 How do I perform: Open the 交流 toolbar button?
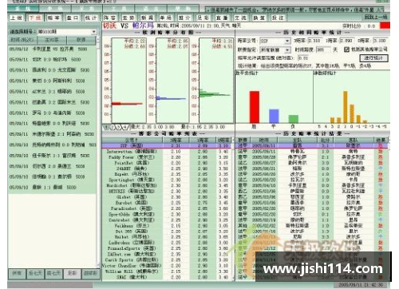click(240, 18)
